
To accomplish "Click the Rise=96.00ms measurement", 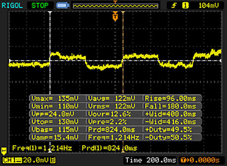I will [x=170, y=98].
